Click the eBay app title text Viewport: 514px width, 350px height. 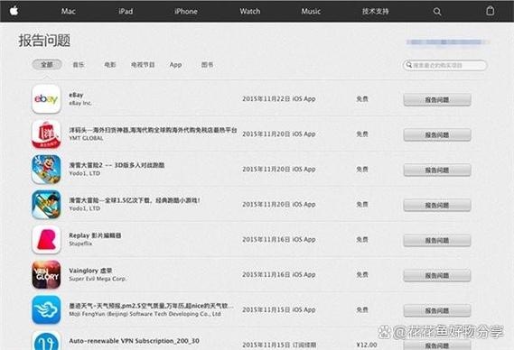(x=76, y=95)
